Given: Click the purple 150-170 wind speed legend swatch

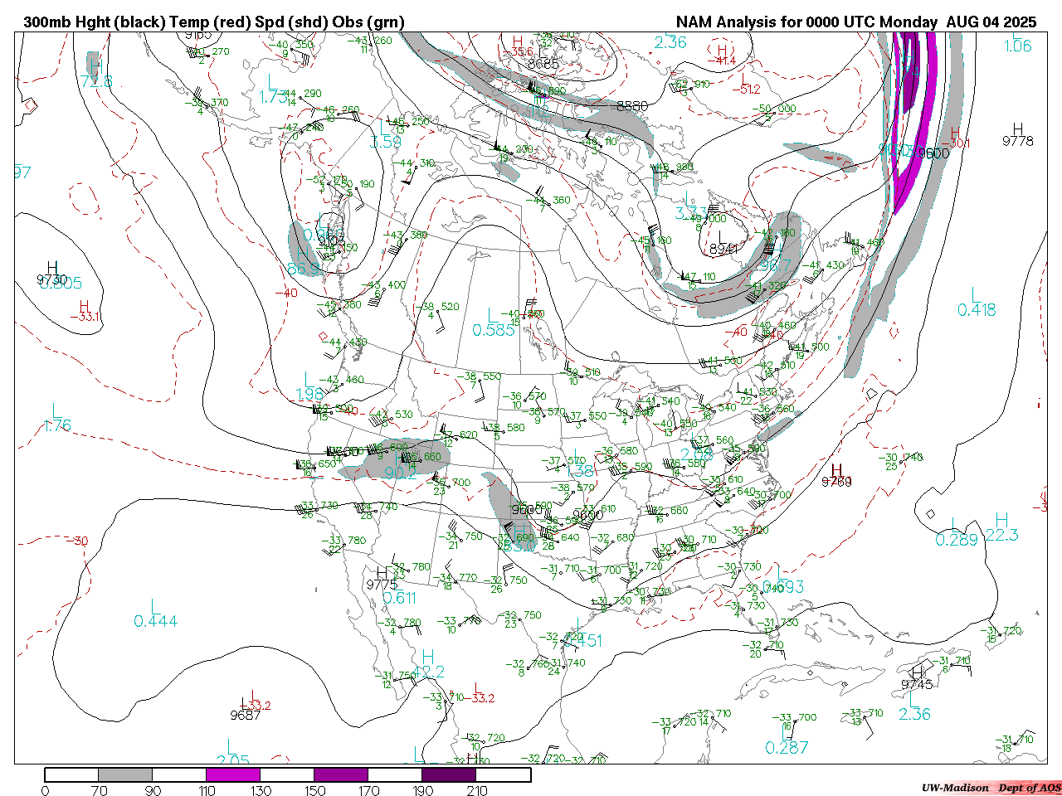Looking at the screenshot, I should pos(341,774).
